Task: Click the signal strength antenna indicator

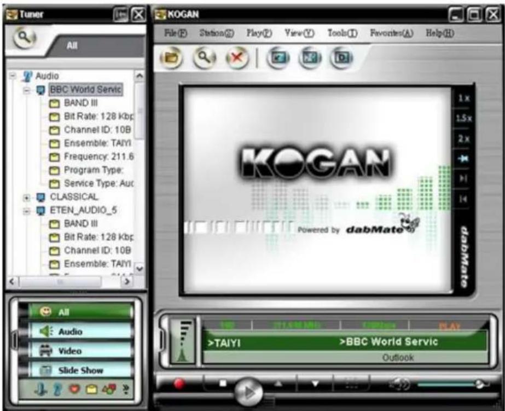Action: click(x=183, y=341)
